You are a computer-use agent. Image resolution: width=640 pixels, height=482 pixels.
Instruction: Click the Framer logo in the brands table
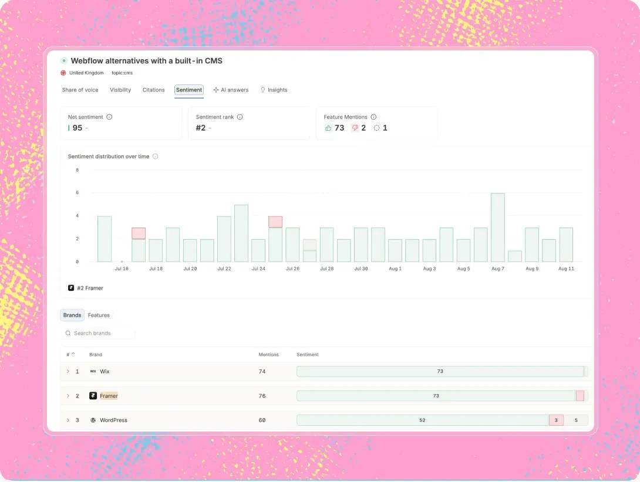point(93,396)
